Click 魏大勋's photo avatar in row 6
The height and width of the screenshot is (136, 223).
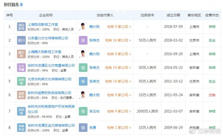83,95
